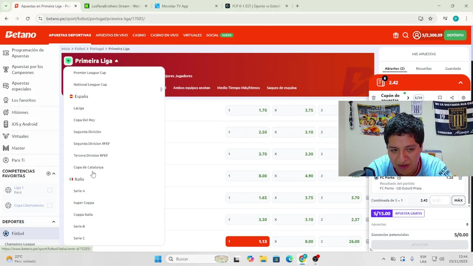Image resolution: width=473 pixels, height=266 pixels.
Task: Reload the browser page
Action: (x=28, y=18)
